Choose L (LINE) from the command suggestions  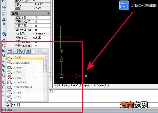[x=25, y=58]
